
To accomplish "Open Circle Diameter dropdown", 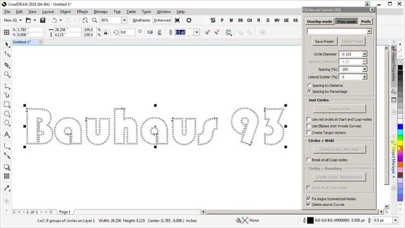I will [x=364, y=54].
